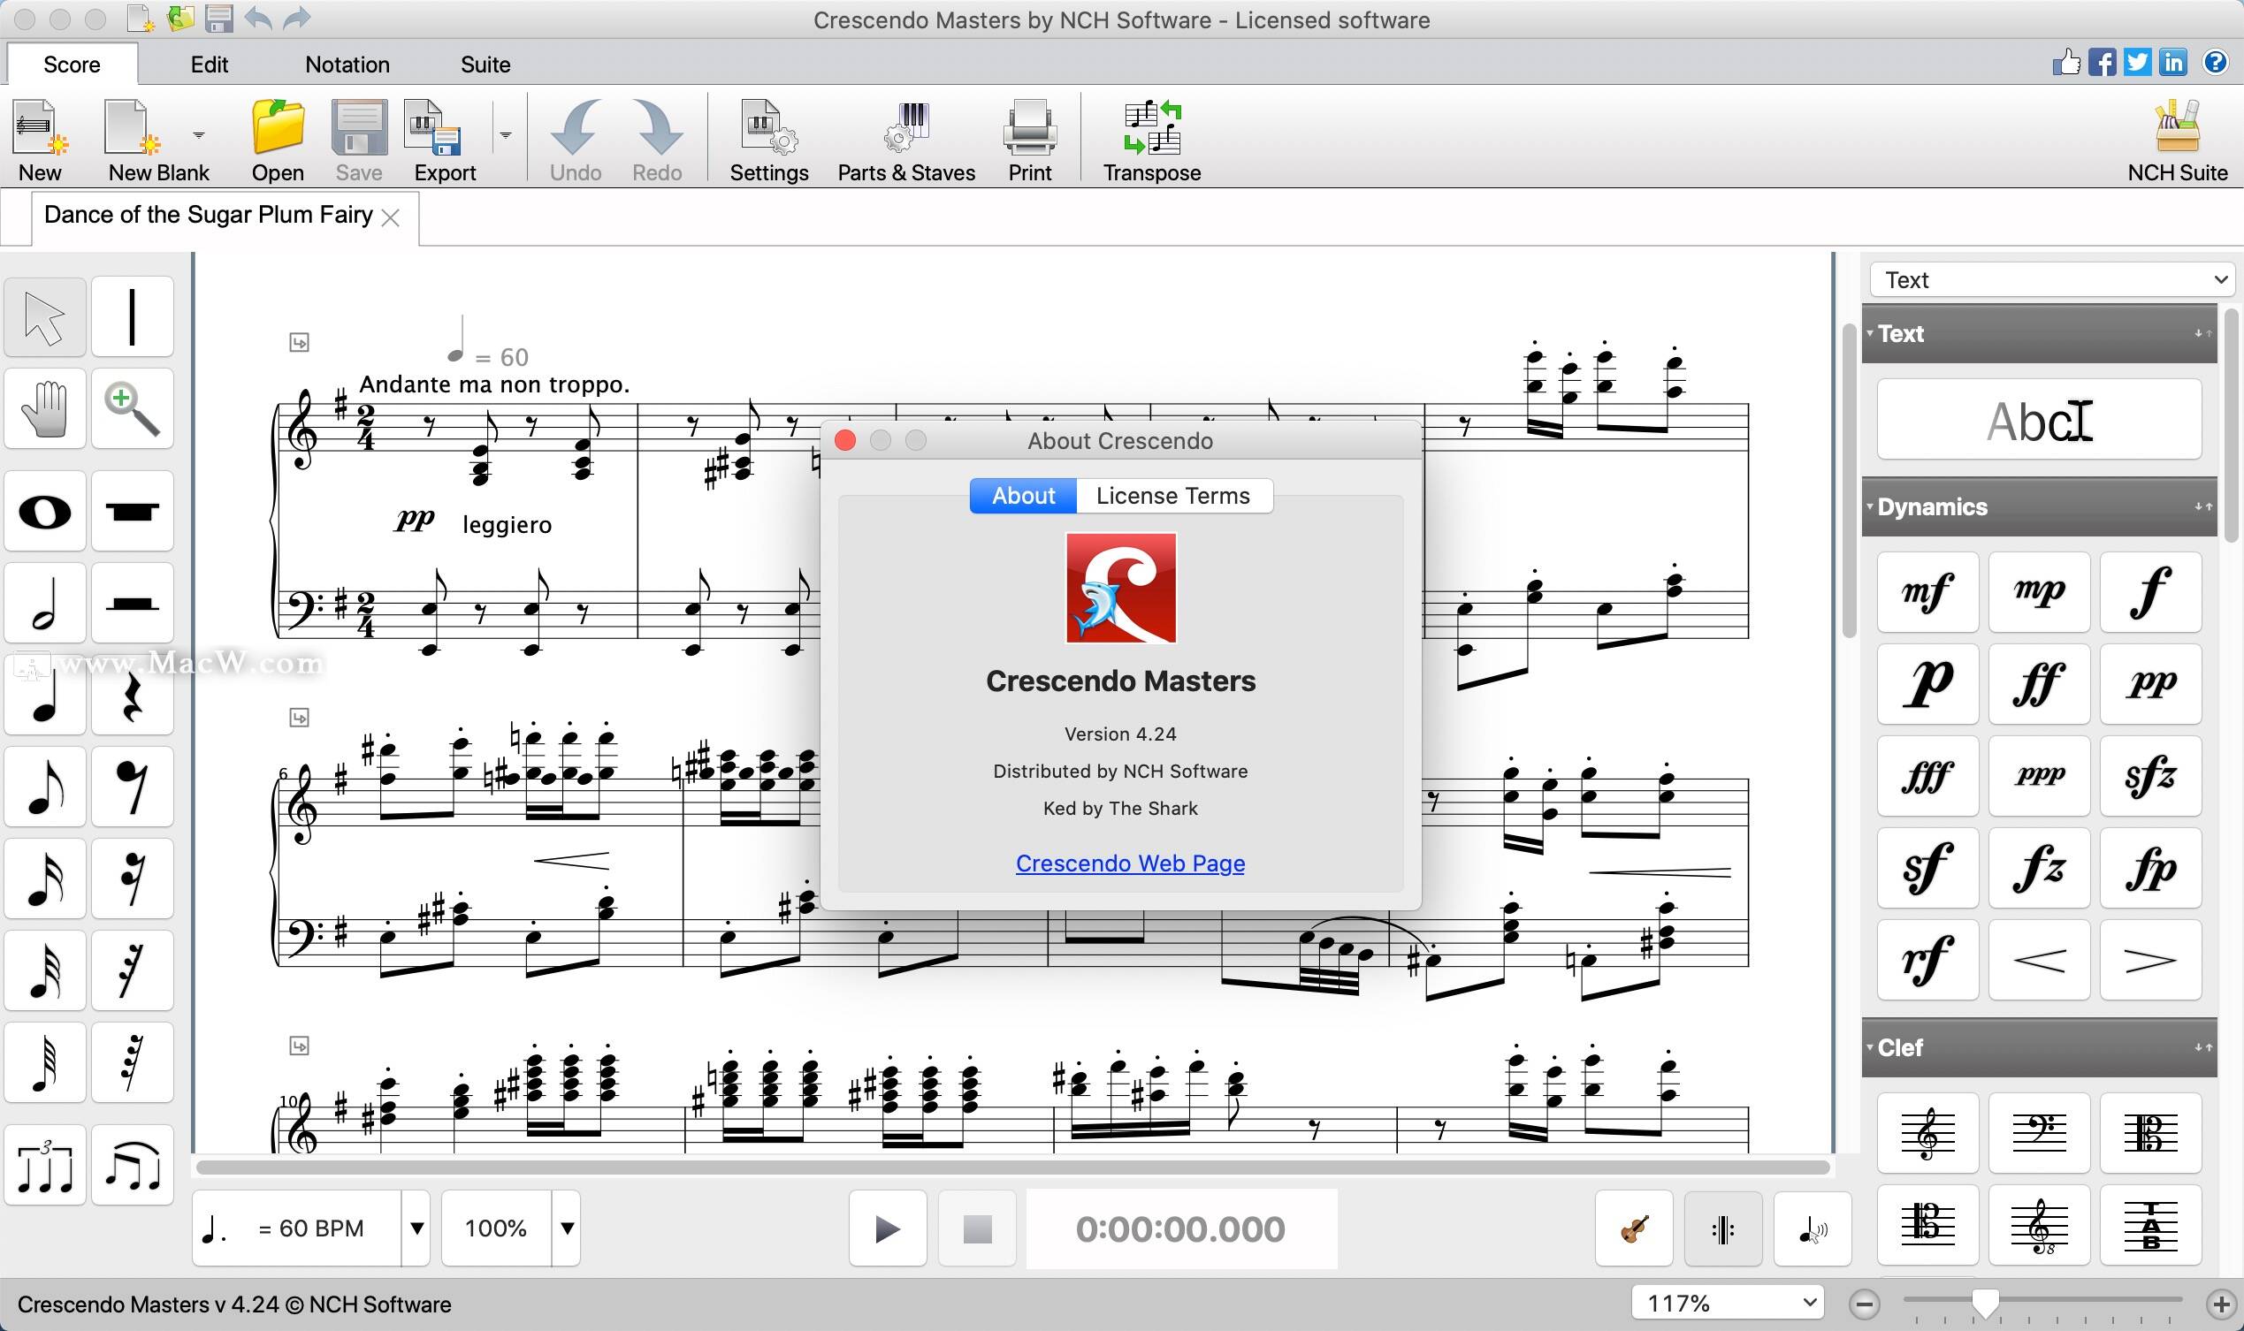The height and width of the screenshot is (1331, 2244).
Task: Select the eighth note tool
Action: point(45,787)
